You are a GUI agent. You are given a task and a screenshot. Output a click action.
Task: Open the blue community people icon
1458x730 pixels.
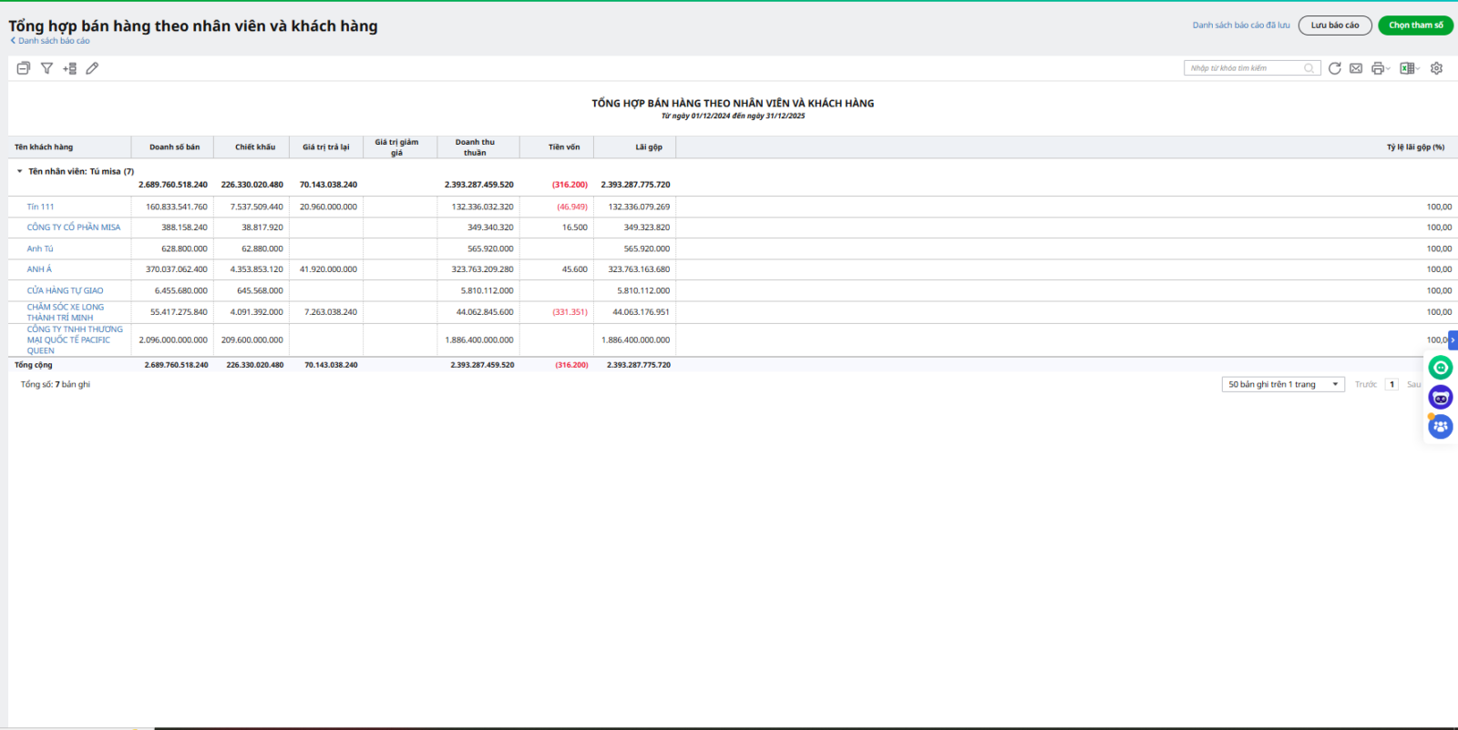1440,427
